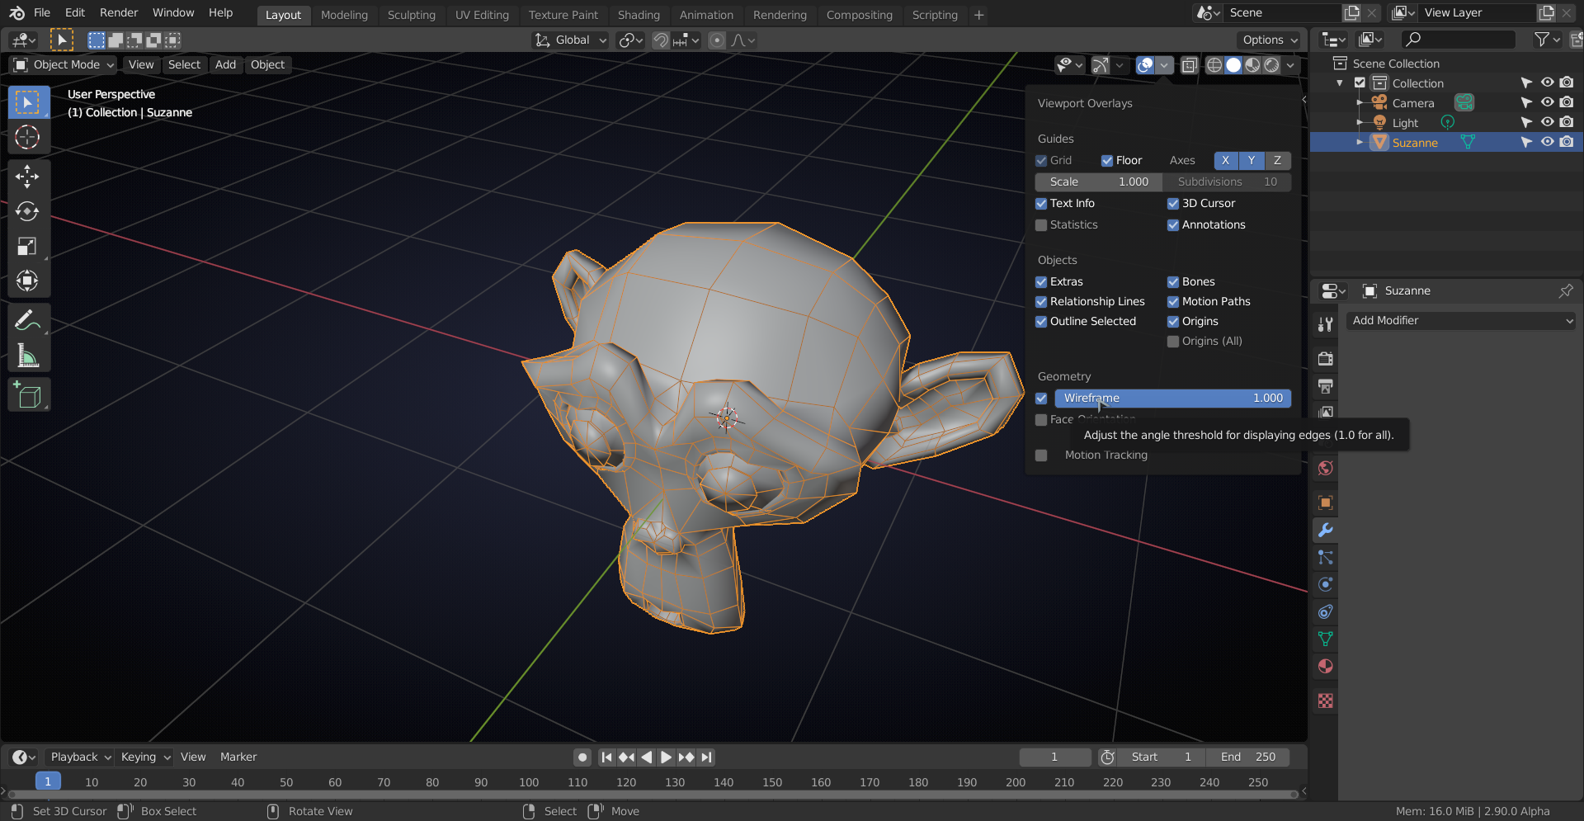Enable the Statistics overlay checkbox
This screenshot has height=821, width=1584.
click(1041, 225)
